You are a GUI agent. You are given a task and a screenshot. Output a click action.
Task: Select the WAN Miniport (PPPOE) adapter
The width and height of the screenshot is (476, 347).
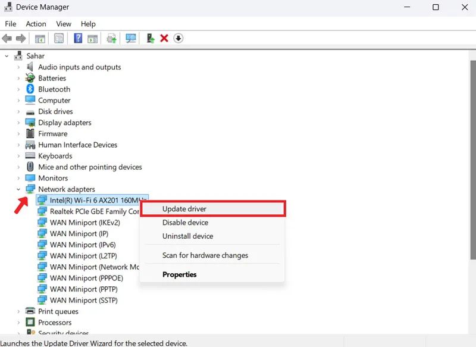[86, 278]
